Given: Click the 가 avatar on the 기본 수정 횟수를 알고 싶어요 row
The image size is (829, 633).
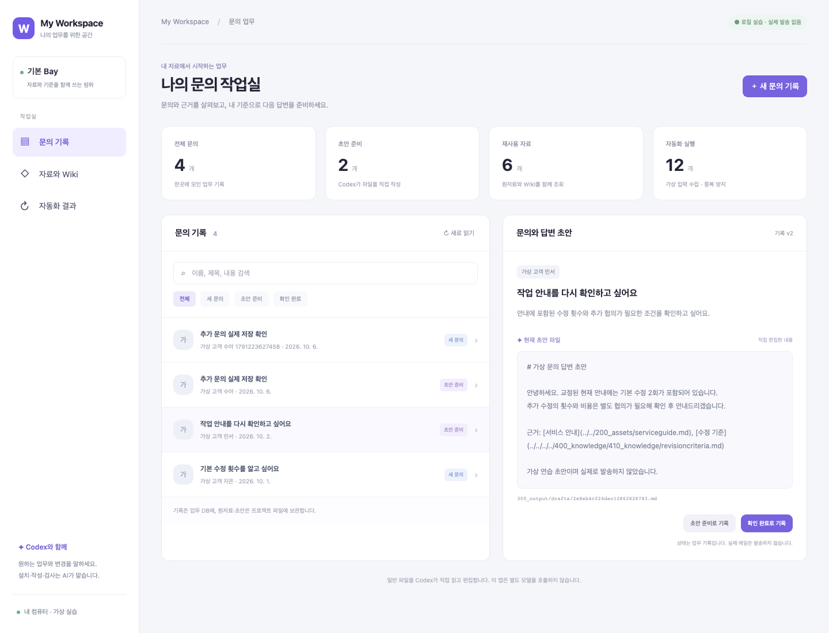Looking at the screenshot, I should (183, 474).
